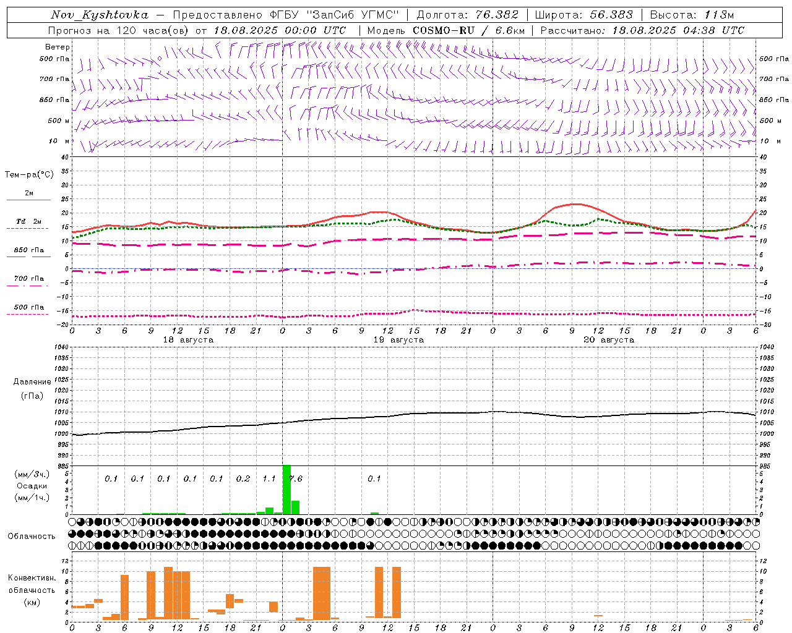This screenshot has height=633, width=792.
Task: Click the Td 2м dew point legend entry
Action: [28, 221]
